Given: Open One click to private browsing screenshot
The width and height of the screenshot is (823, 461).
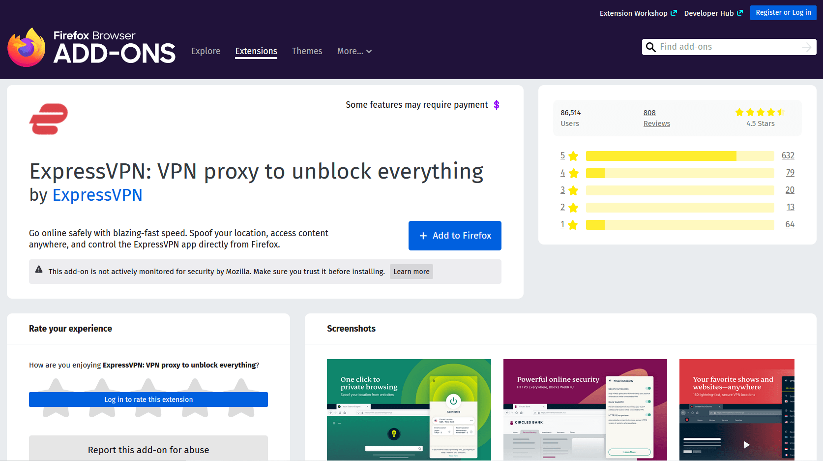Looking at the screenshot, I should tap(409, 410).
